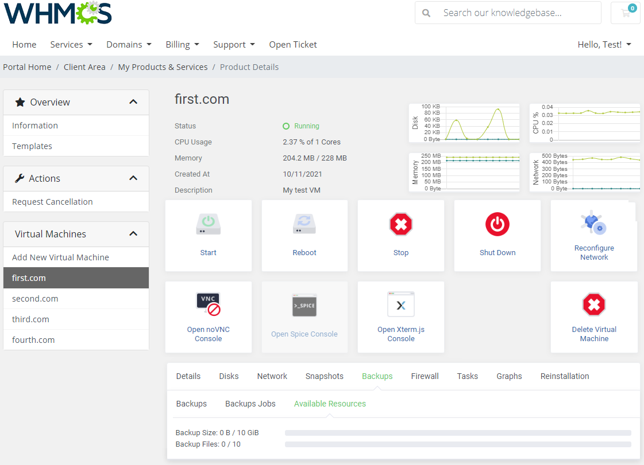Switch to the Reinstallation tab
Screen dimensions: 644x465
(x=564, y=376)
